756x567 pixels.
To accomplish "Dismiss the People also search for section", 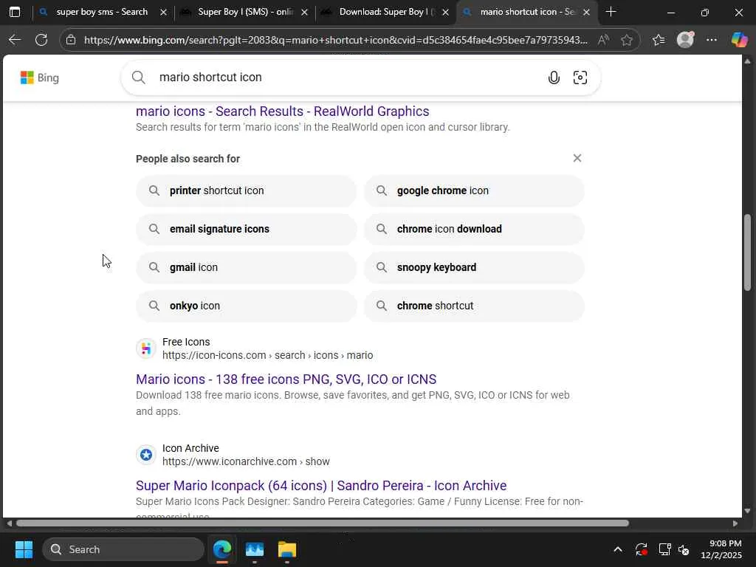I will [577, 158].
